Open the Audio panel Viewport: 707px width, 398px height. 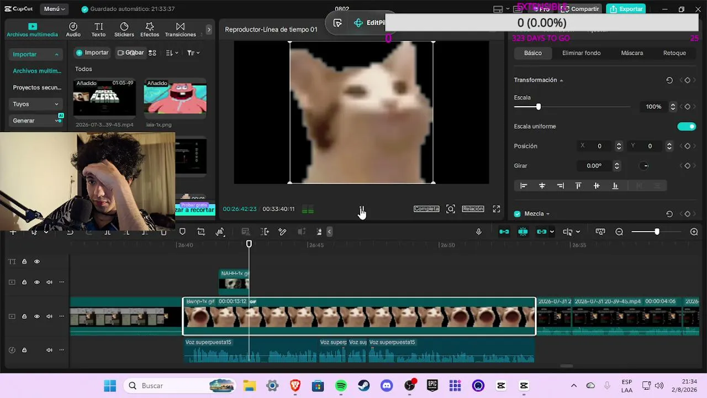(73, 30)
